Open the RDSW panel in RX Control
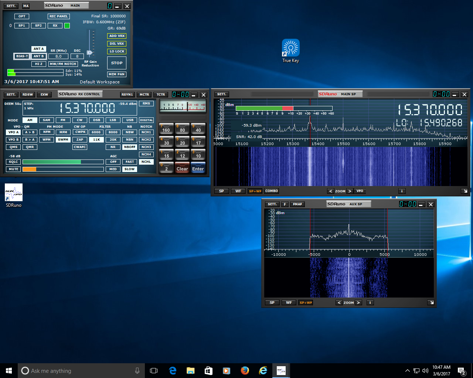473x378 pixels. pos(28,94)
